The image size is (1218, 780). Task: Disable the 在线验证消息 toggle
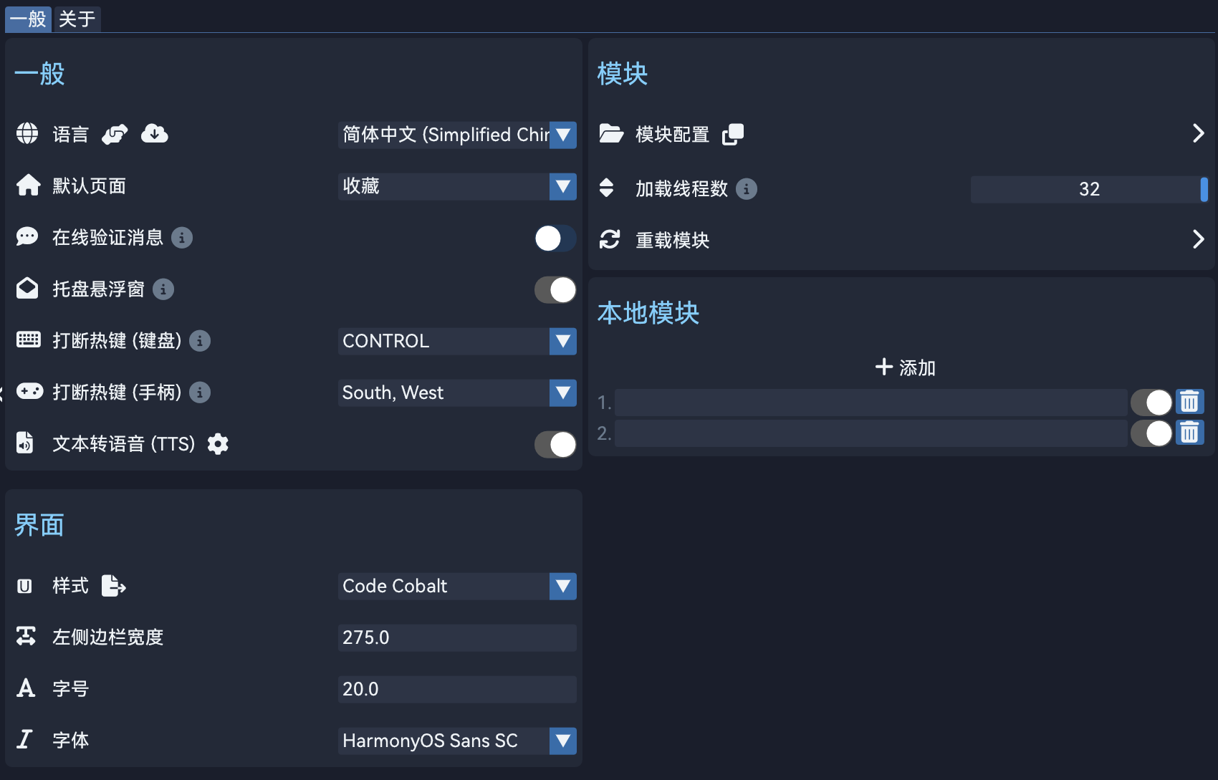[555, 238]
